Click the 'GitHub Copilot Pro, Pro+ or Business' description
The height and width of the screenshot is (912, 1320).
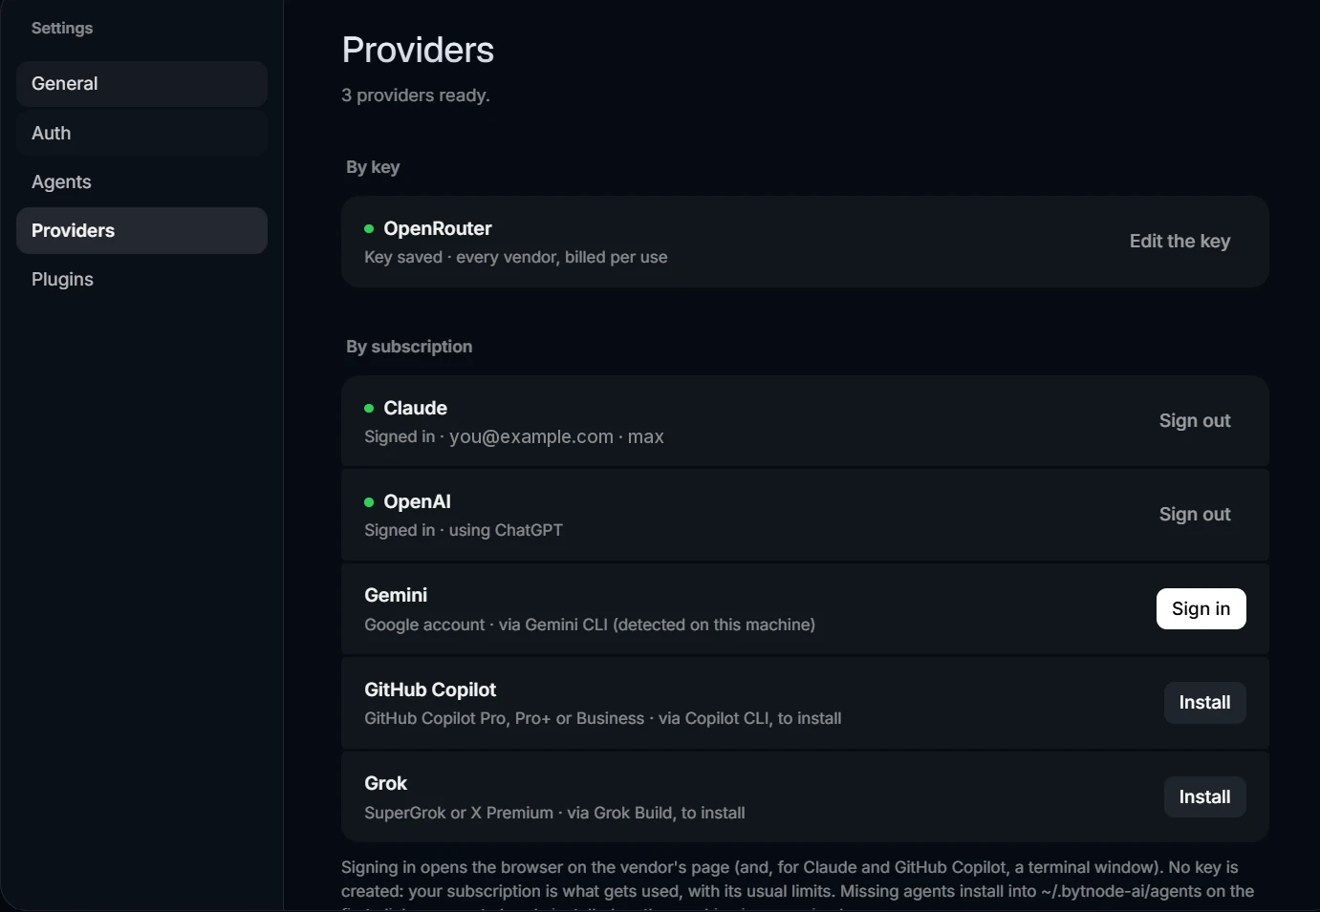click(603, 718)
